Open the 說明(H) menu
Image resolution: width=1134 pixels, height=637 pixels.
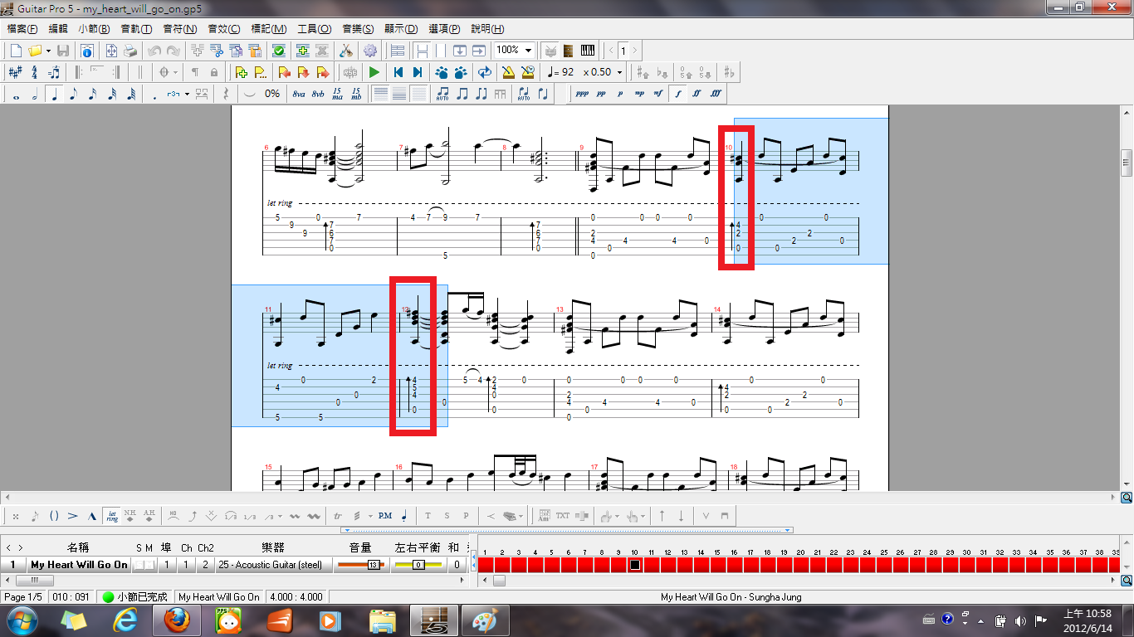[486, 29]
